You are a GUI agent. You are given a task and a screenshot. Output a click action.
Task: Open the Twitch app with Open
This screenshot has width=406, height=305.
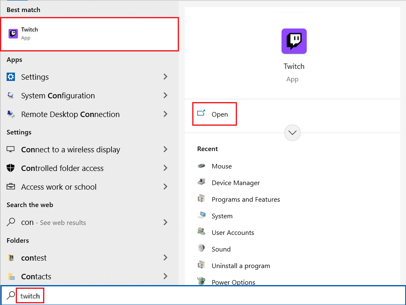(x=215, y=114)
